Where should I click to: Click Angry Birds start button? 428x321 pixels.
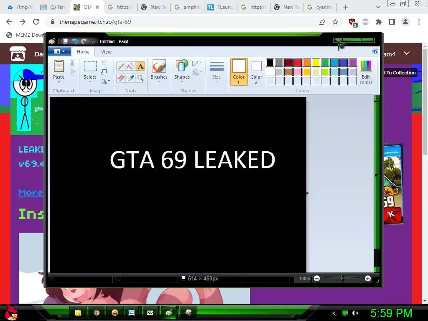click(11, 313)
